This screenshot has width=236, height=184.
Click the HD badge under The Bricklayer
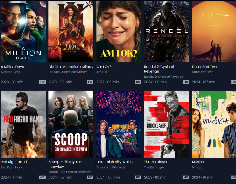tap(186, 177)
